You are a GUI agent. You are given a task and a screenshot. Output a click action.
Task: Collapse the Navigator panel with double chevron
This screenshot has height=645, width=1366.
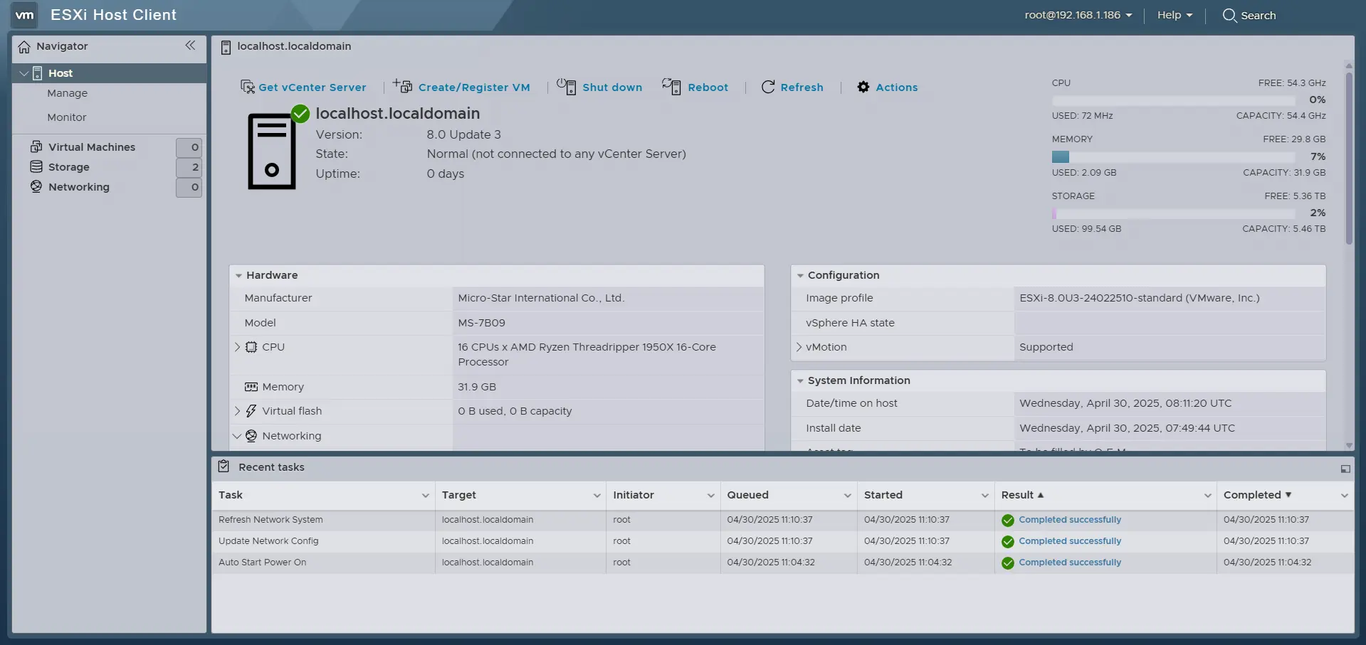click(x=190, y=46)
